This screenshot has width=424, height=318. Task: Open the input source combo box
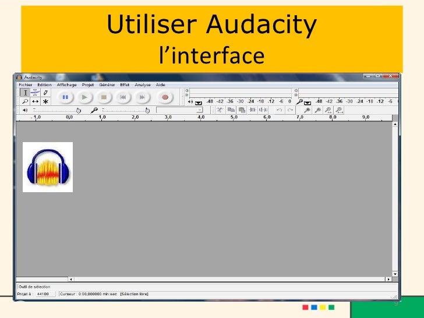point(179,110)
